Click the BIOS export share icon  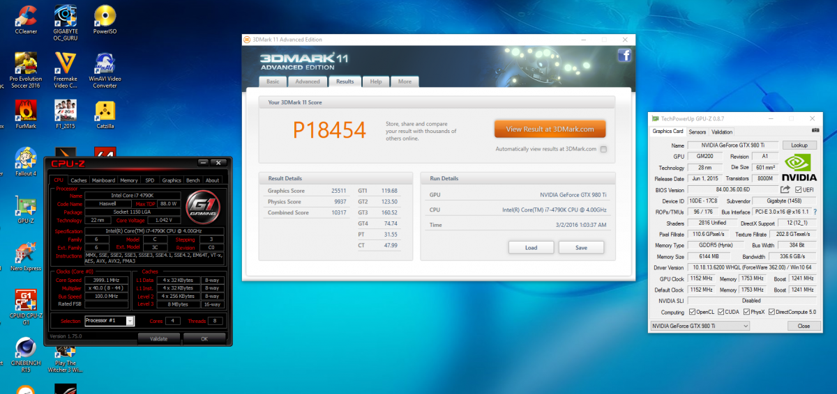point(785,189)
